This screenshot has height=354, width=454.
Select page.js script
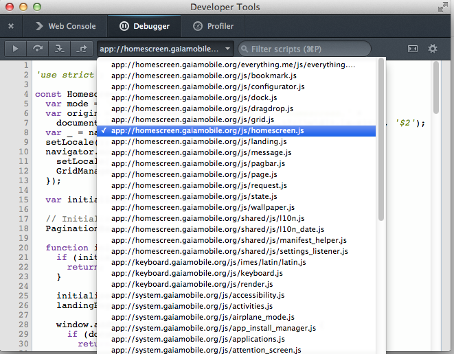(236, 174)
